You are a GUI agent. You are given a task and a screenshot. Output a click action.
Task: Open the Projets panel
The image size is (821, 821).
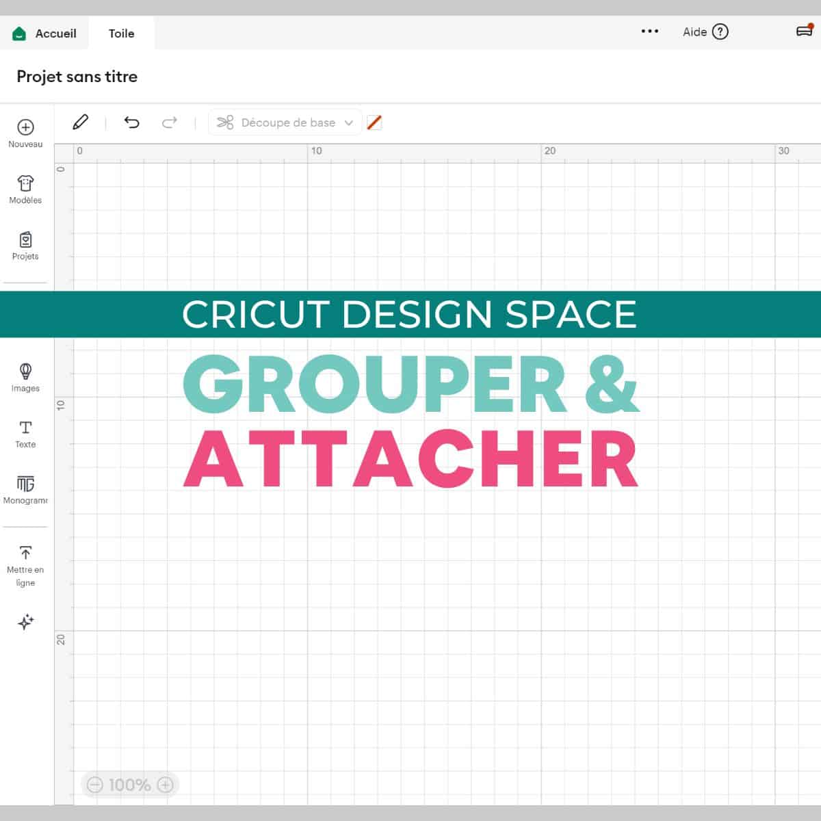(25, 246)
